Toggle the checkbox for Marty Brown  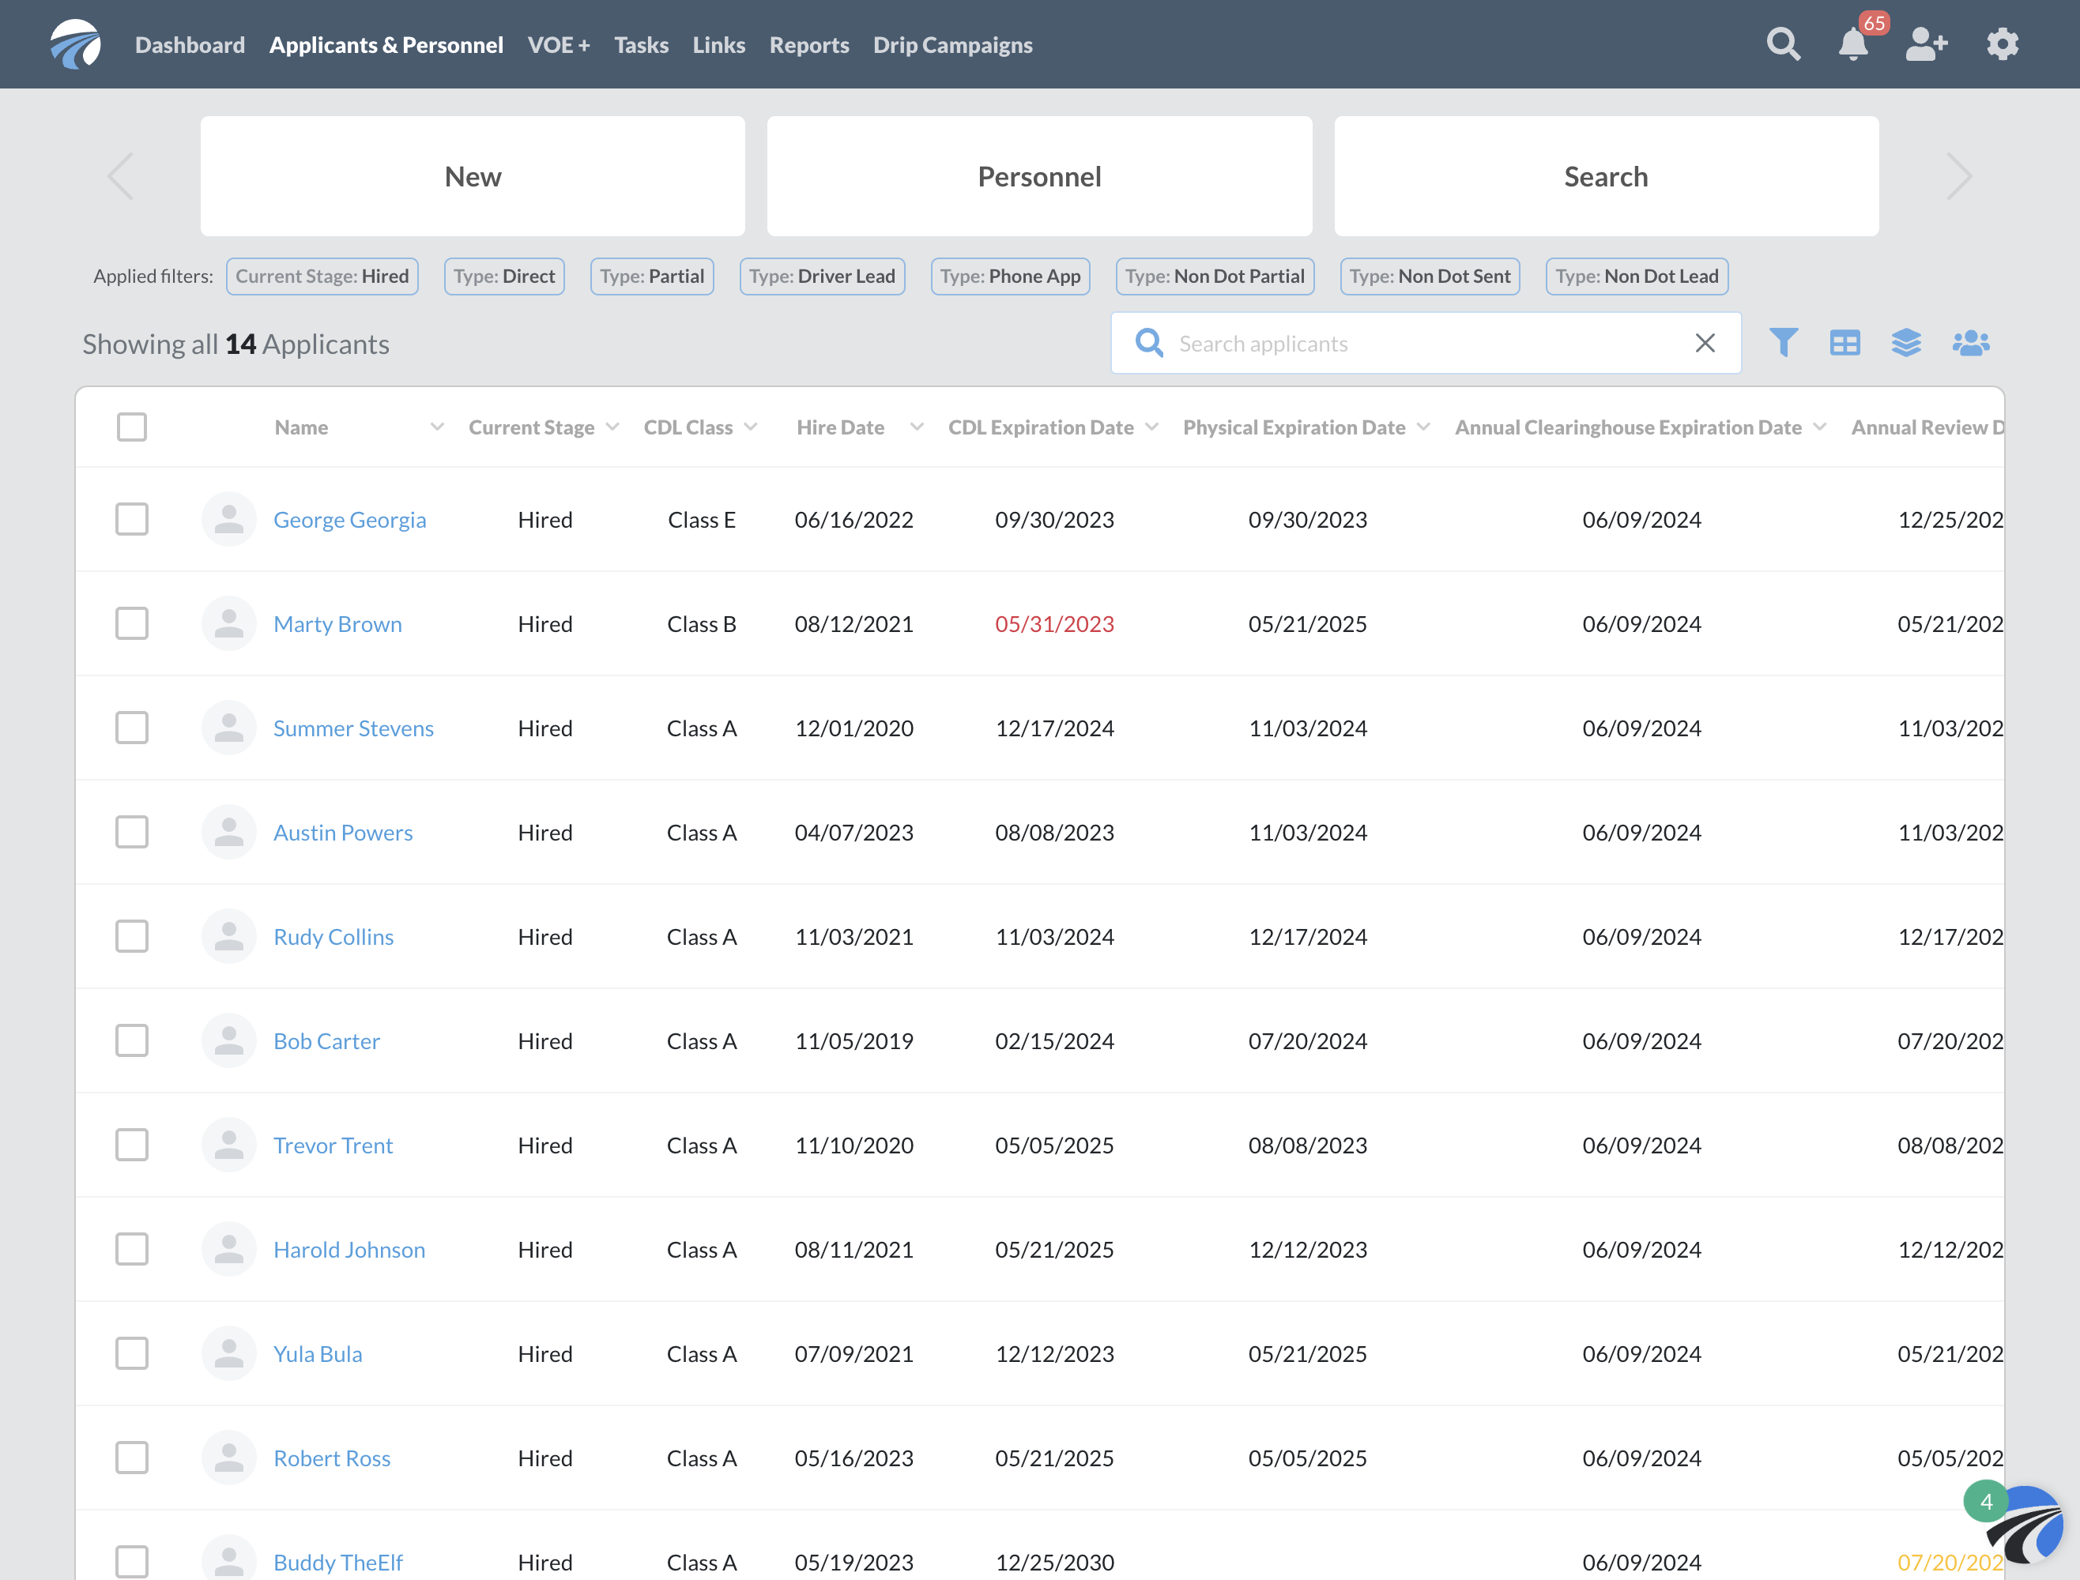(133, 624)
